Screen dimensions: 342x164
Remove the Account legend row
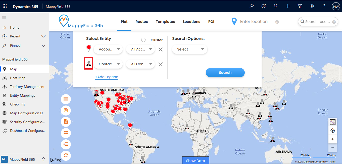point(161,49)
